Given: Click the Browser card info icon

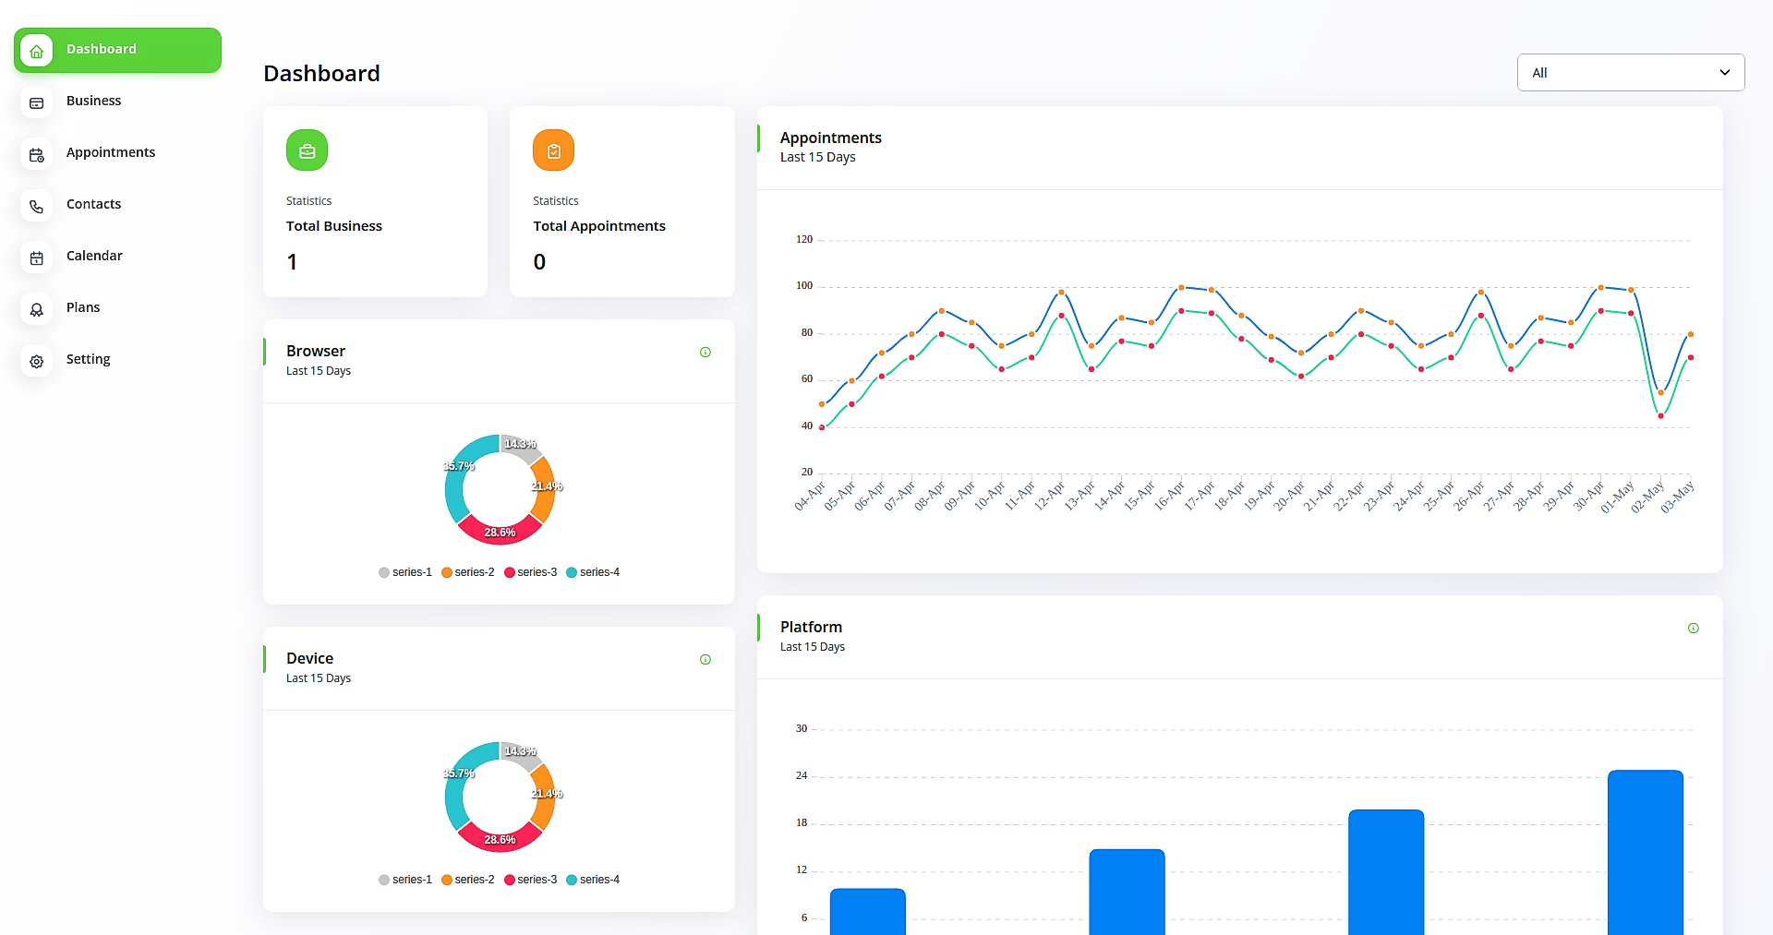Looking at the screenshot, I should (706, 352).
